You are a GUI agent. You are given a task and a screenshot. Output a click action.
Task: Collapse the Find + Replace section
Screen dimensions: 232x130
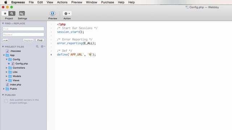coord(3,23)
